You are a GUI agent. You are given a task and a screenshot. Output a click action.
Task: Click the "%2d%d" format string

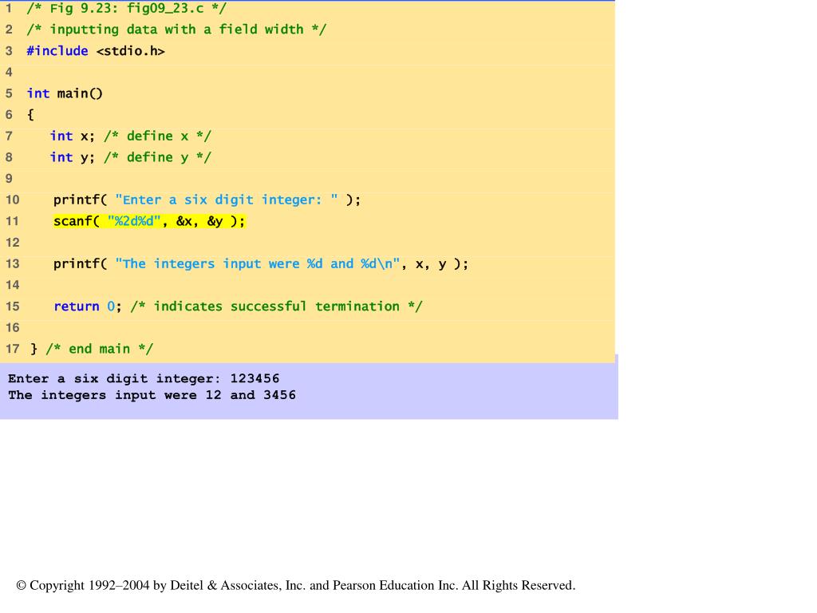tap(134, 221)
